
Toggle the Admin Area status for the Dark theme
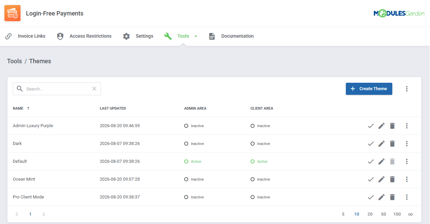click(x=194, y=144)
